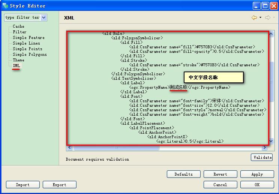
Task: Click the <sld:Rule> tag line
Action: (x=114, y=33)
